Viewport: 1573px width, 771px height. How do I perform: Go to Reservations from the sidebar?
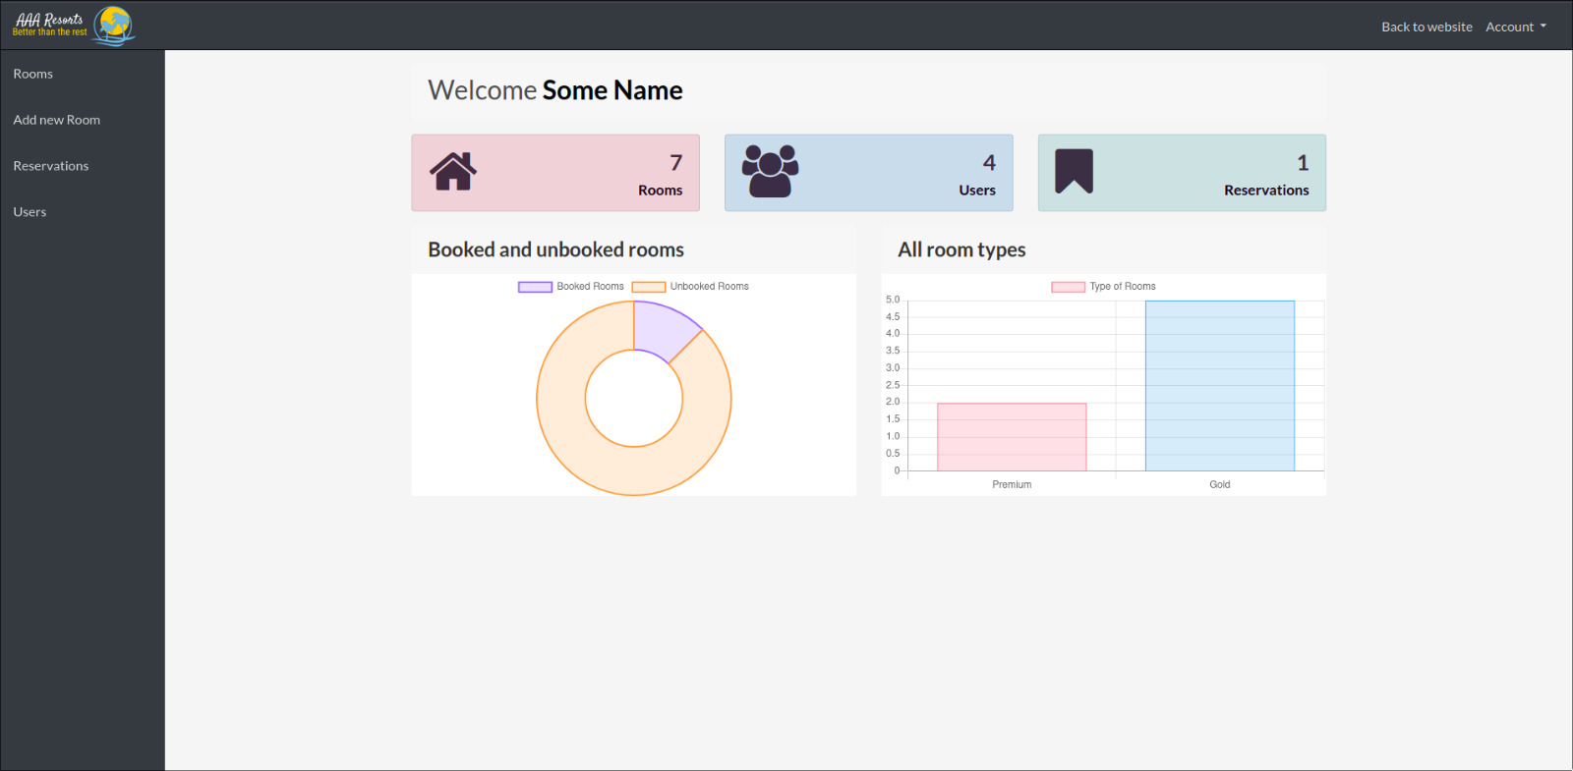point(51,166)
